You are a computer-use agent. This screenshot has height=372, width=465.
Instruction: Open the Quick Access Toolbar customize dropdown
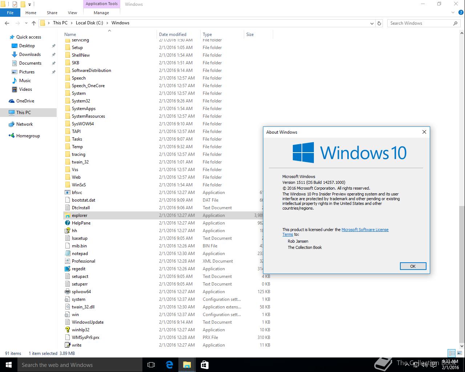click(30, 4)
